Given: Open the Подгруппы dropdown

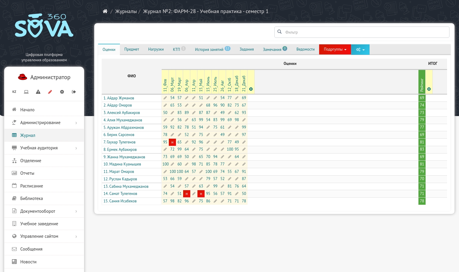Looking at the screenshot, I should [x=335, y=49].
